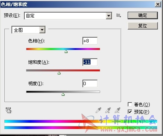The width and height of the screenshot is (163, 136).
Task: Enable the 着色 checkbox
Action: (x=130, y=105)
